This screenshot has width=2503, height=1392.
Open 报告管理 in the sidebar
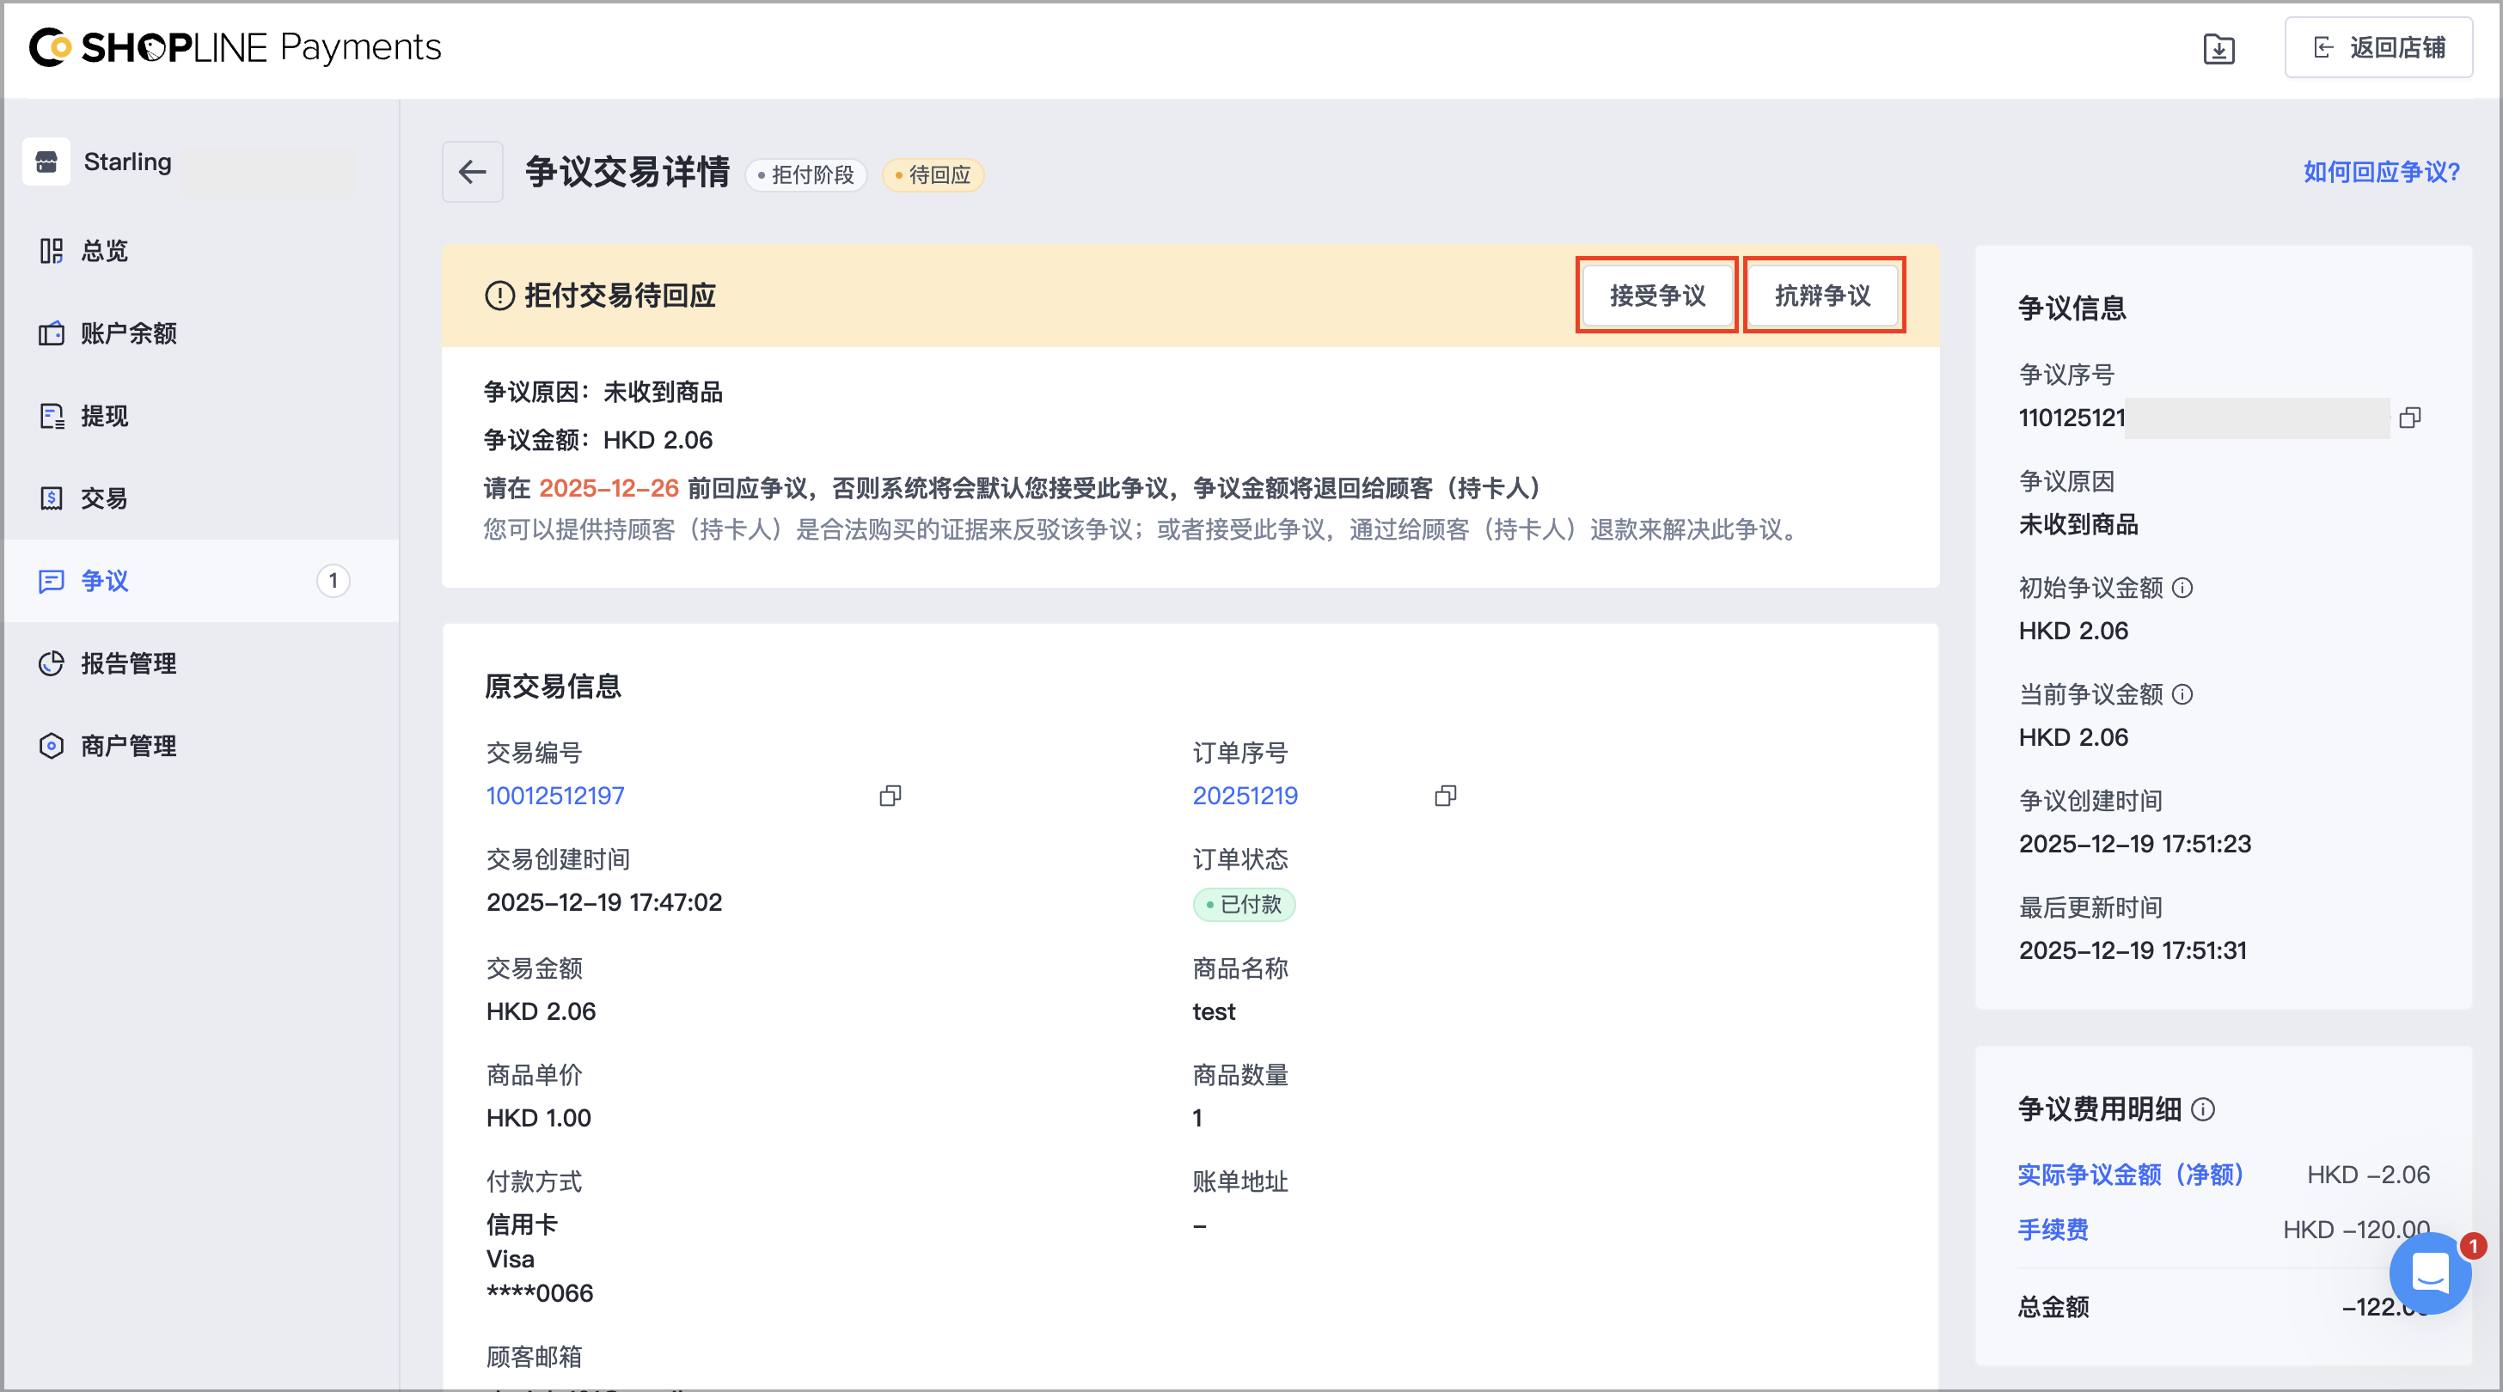pos(201,663)
